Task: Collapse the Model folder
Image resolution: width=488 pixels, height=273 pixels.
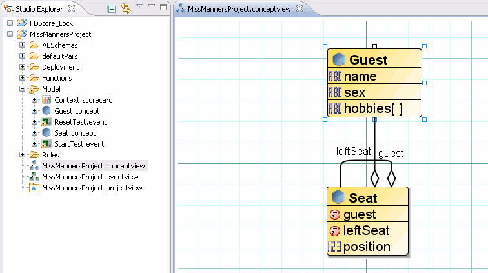Action: tap(22, 88)
